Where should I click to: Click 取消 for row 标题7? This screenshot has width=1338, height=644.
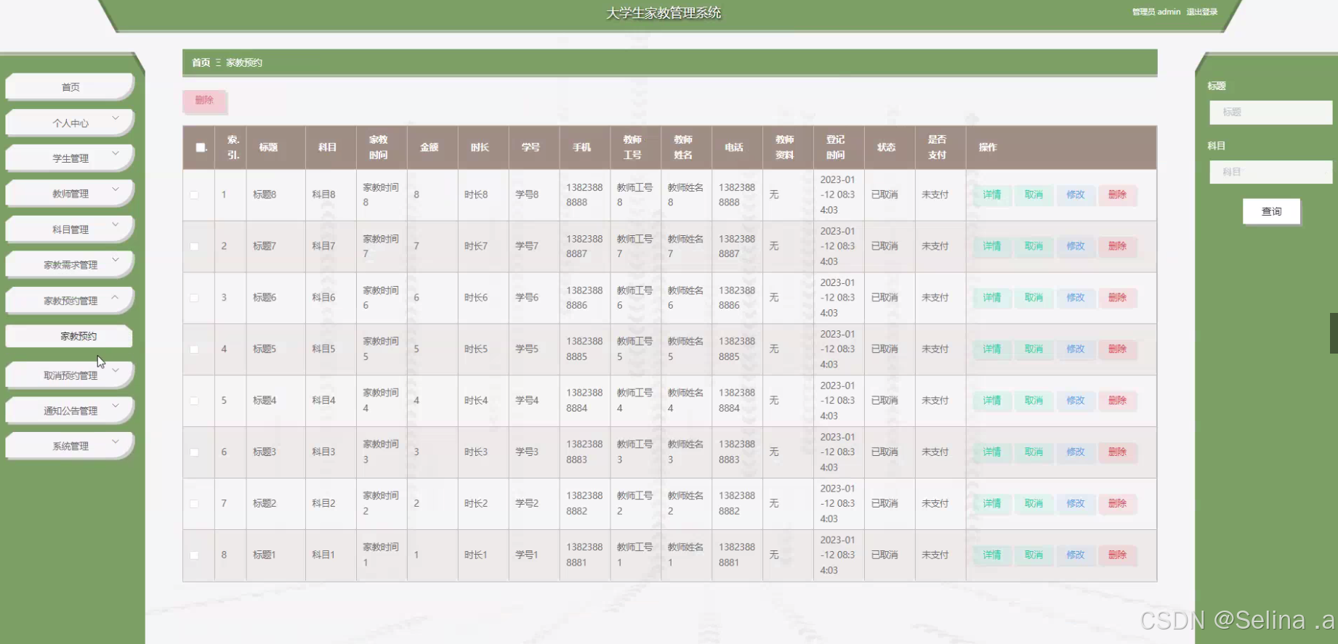(x=1033, y=246)
